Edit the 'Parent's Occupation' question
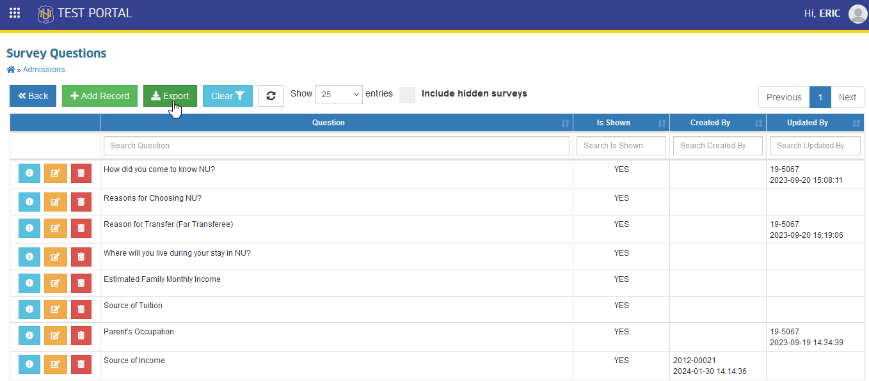The width and height of the screenshot is (869, 381). tap(55, 336)
